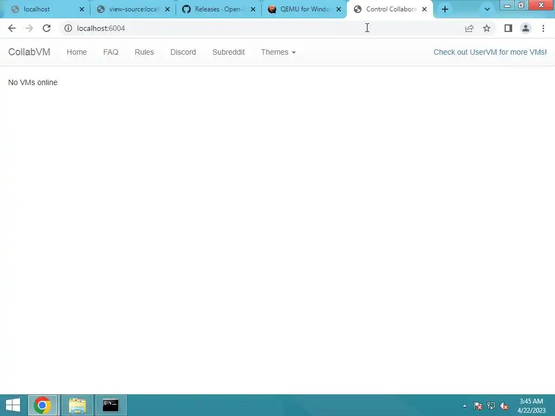The image size is (555, 416).
Task: Open a new browser tab
Action: 445,9
